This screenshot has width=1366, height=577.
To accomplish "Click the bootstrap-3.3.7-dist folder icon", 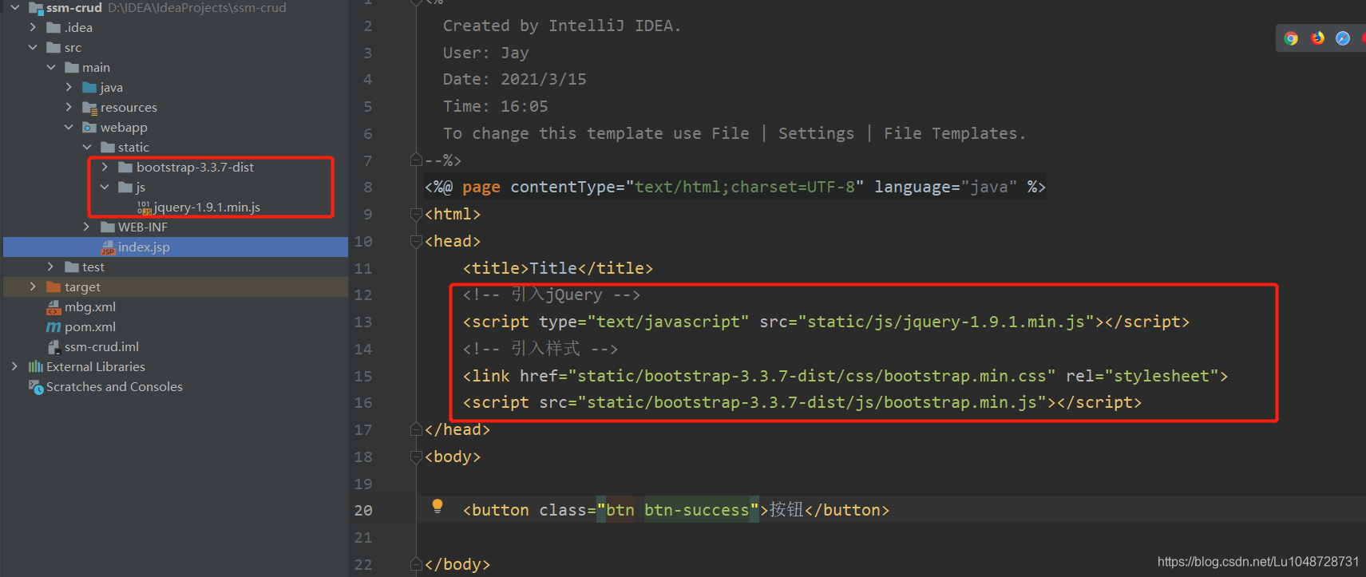I will pyautogui.click(x=125, y=168).
